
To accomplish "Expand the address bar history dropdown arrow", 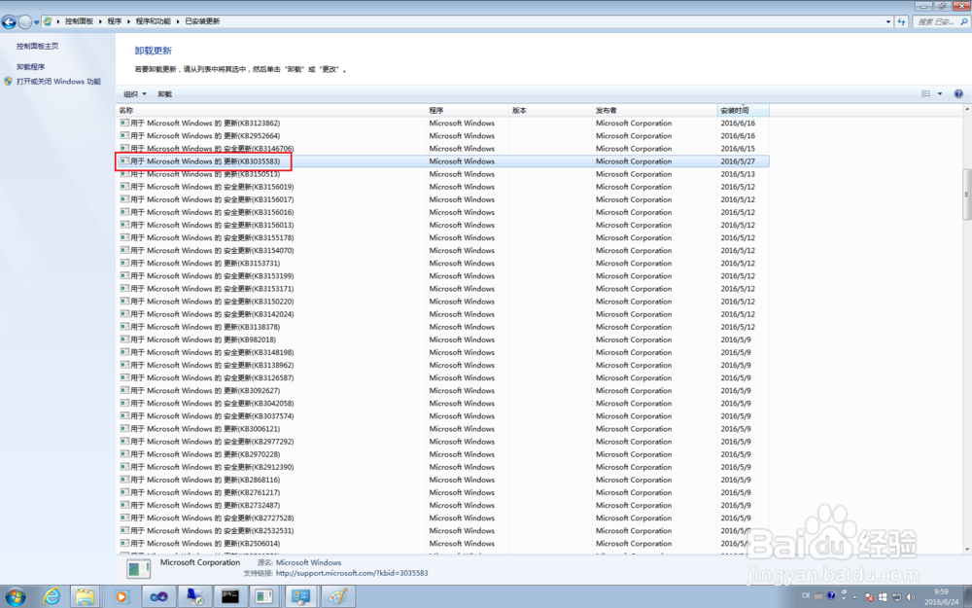I will [888, 21].
